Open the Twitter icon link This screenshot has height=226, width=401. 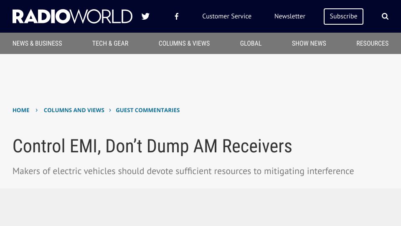pyautogui.click(x=145, y=16)
